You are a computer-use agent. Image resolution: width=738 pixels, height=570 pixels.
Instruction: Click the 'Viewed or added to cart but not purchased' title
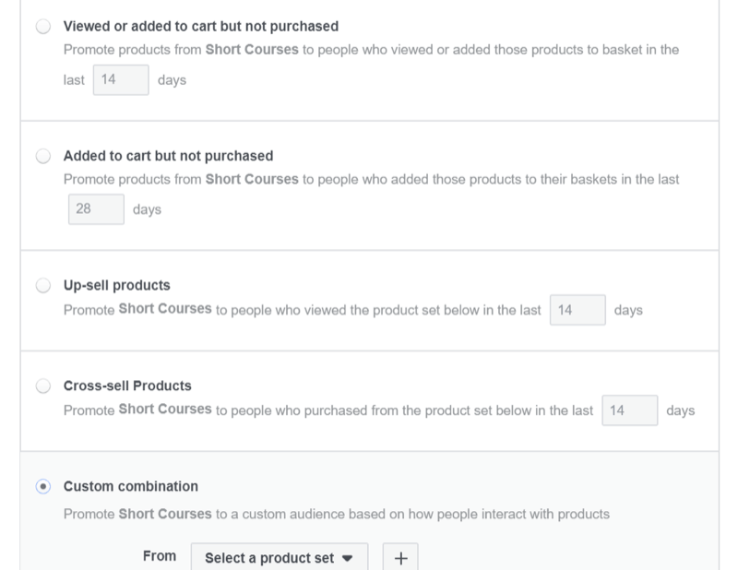click(x=201, y=27)
